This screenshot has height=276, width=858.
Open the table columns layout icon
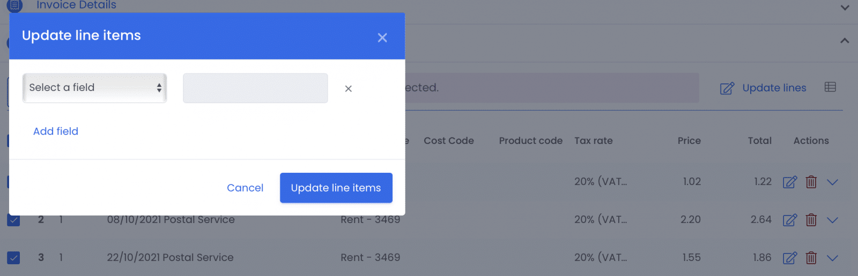[830, 87]
